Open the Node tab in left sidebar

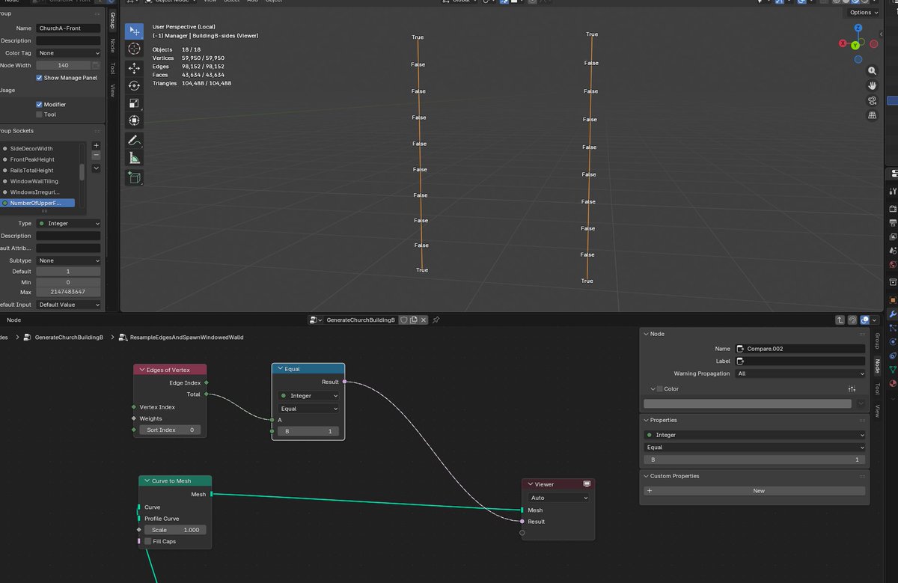coord(112,45)
